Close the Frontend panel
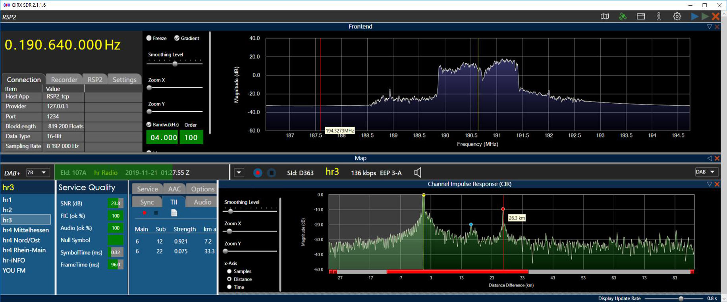The width and height of the screenshot is (727, 302). pyautogui.click(x=717, y=27)
